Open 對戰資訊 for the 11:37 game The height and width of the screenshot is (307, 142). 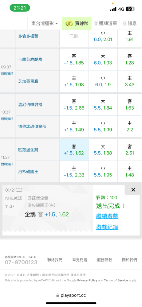tap(7, 164)
